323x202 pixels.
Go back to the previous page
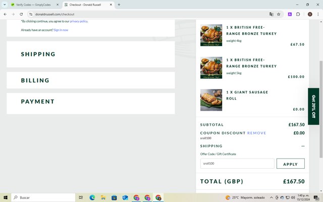[x=5, y=14]
